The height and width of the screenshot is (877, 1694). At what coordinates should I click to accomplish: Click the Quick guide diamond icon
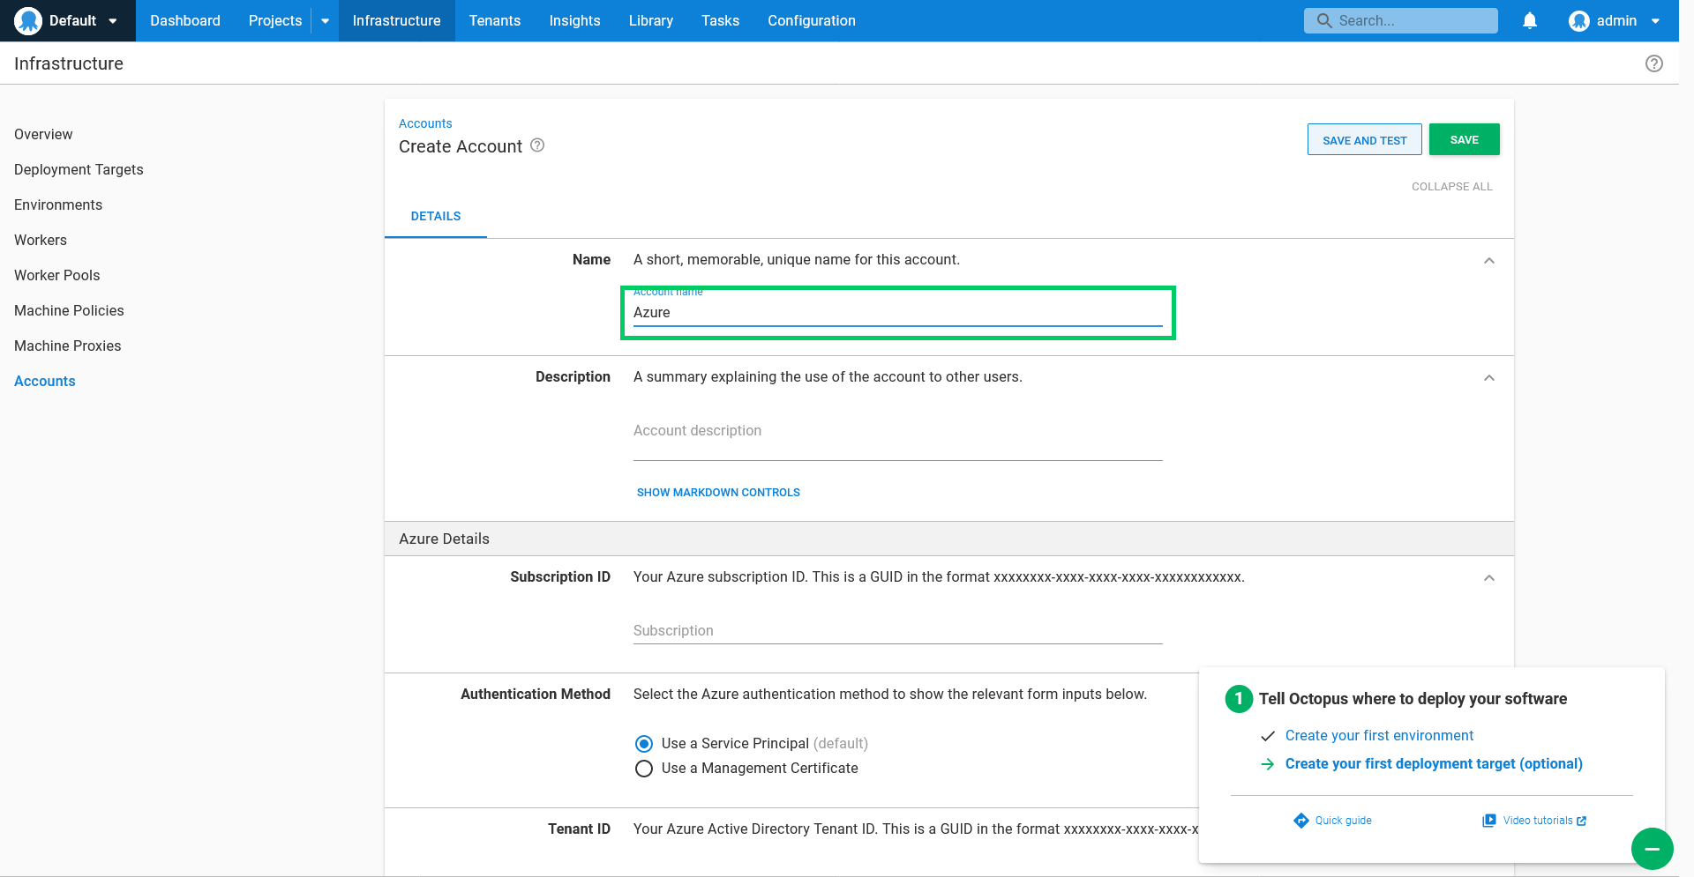(1301, 821)
